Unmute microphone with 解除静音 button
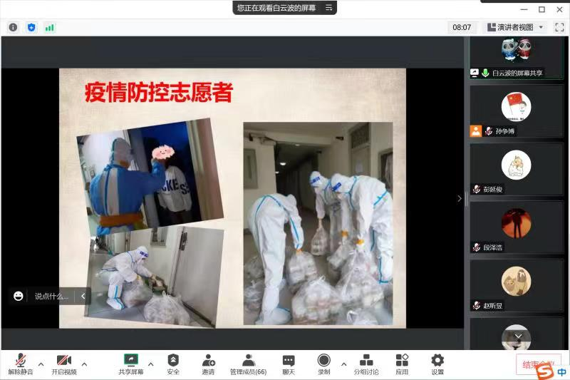Viewport: 570px width, 380px height. pos(21,364)
